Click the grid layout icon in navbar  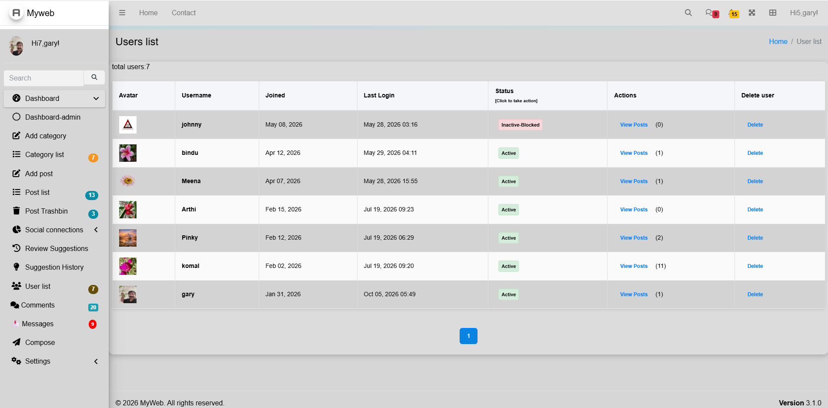pos(773,13)
